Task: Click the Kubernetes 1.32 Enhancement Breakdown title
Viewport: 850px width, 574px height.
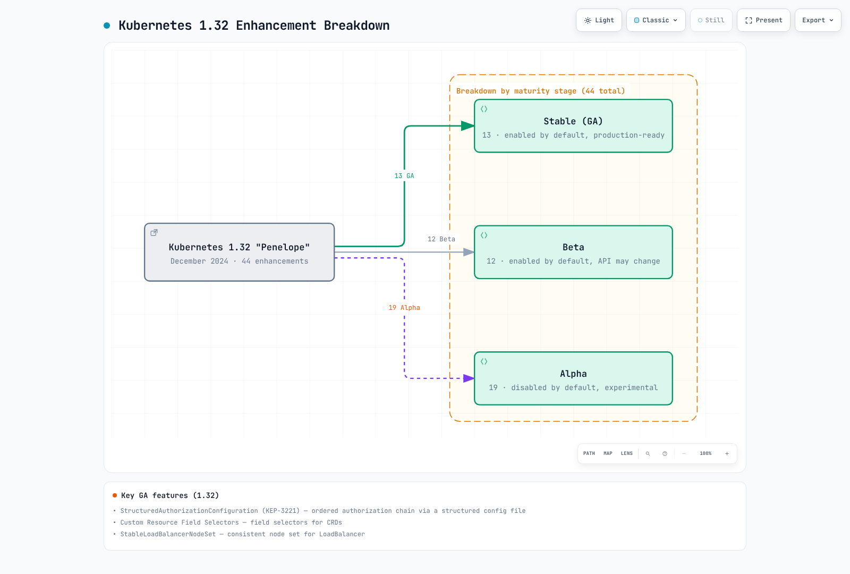Action: point(254,26)
